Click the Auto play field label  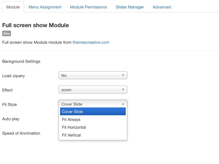pyautogui.click(x=11, y=119)
